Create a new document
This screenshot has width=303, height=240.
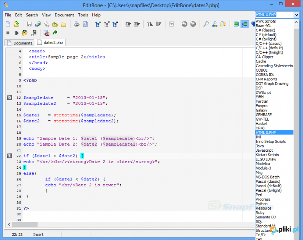click(x=8, y=24)
